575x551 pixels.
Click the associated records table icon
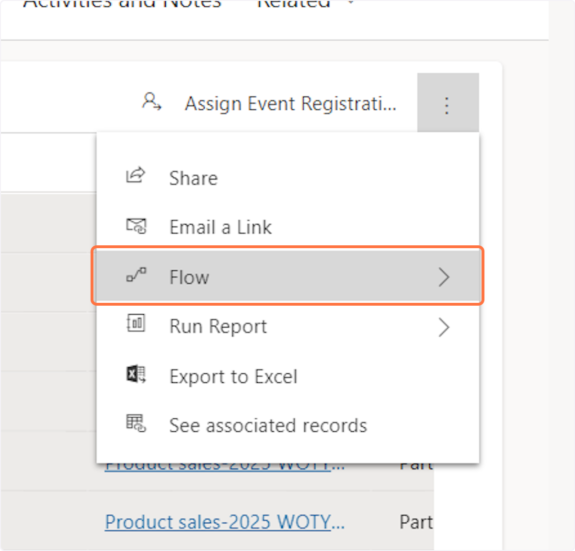tap(136, 424)
